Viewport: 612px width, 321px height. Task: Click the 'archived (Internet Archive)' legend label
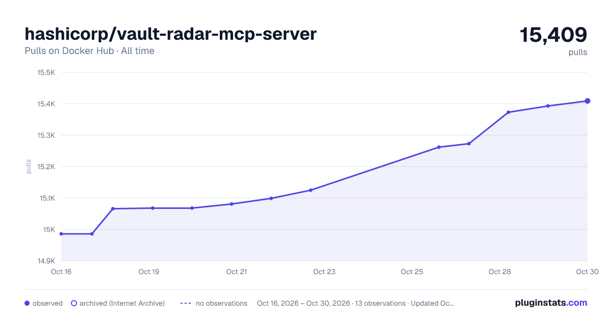coord(122,303)
